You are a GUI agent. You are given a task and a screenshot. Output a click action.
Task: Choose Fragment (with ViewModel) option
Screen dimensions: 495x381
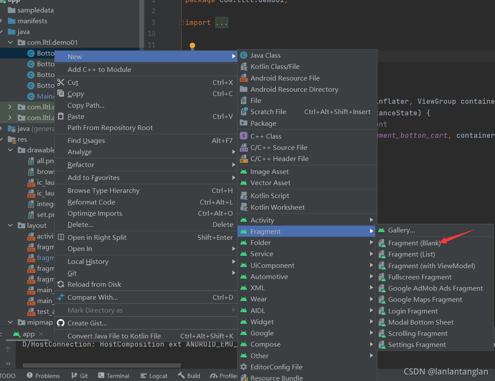coord(432,266)
